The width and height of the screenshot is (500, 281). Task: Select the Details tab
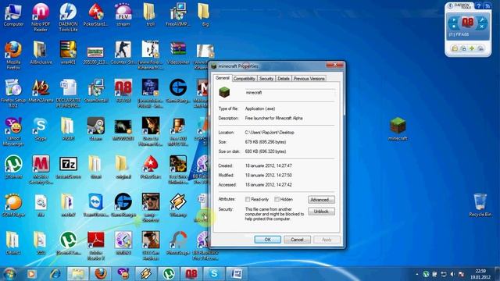(283, 78)
